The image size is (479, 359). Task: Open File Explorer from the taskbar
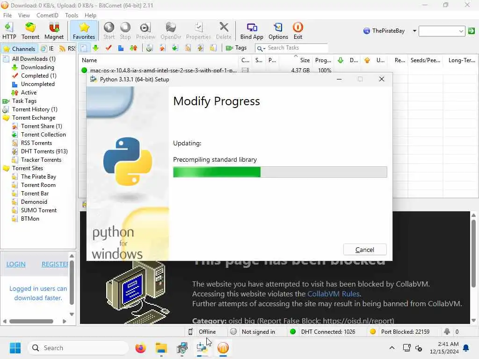tap(161, 348)
